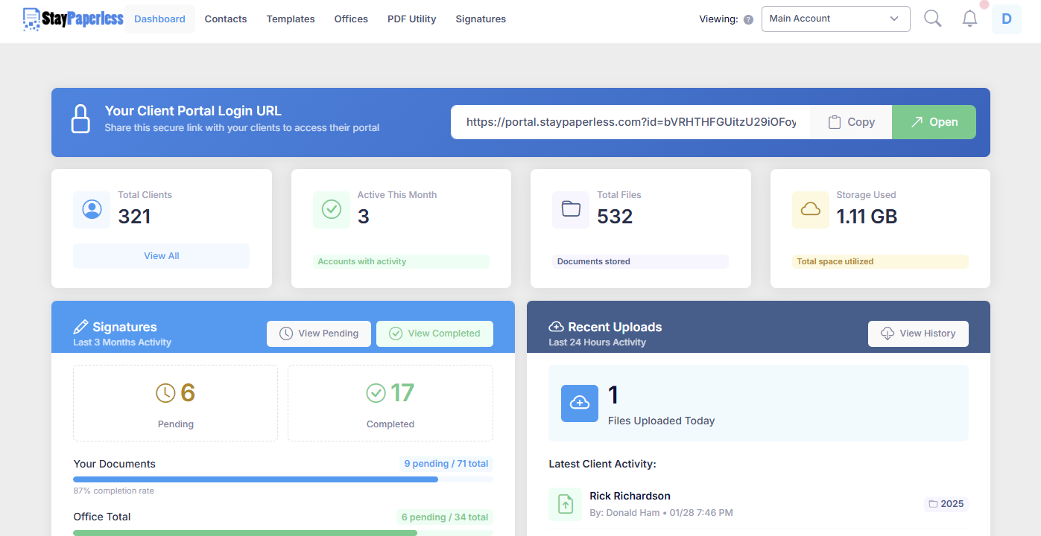1041x536 pixels.
Task: Open the PDF Utility section
Action: (x=411, y=19)
